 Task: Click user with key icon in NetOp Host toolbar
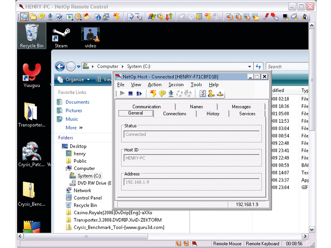tap(211, 93)
